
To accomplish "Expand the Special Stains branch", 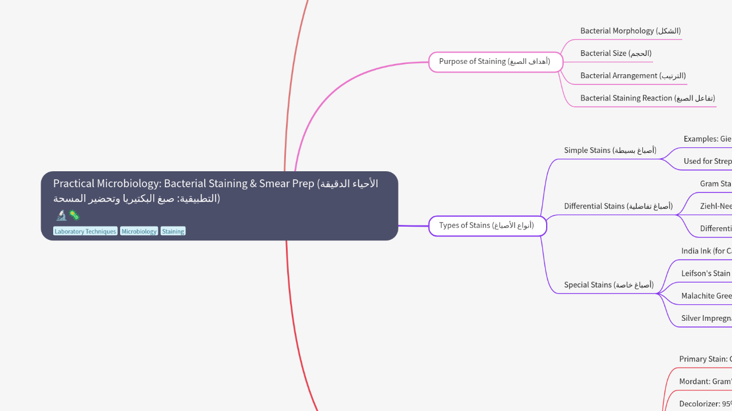I will (x=608, y=285).
